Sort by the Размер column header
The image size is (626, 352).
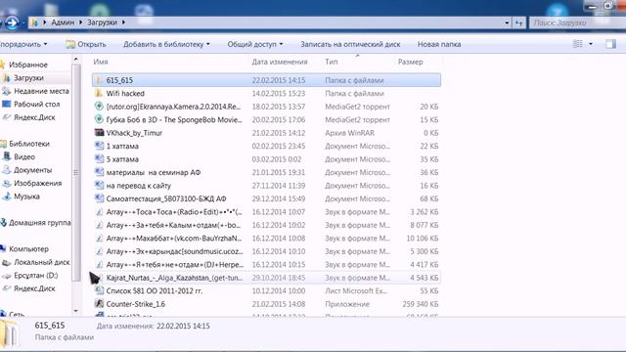pyautogui.click(x=410, y=62)
